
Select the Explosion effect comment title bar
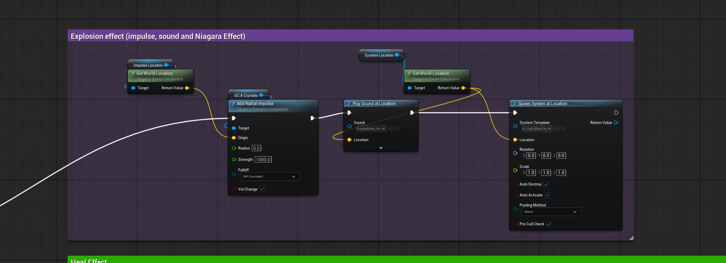pyautogui.click(x=350, y=36)
